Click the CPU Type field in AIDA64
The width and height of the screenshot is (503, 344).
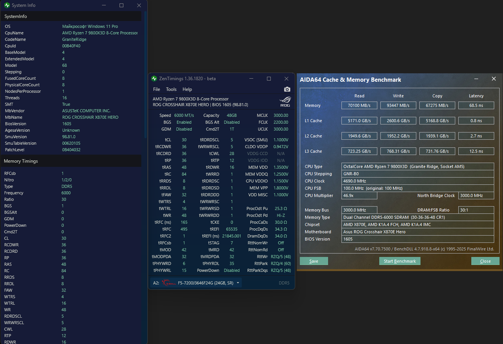[x=418, y=166]
